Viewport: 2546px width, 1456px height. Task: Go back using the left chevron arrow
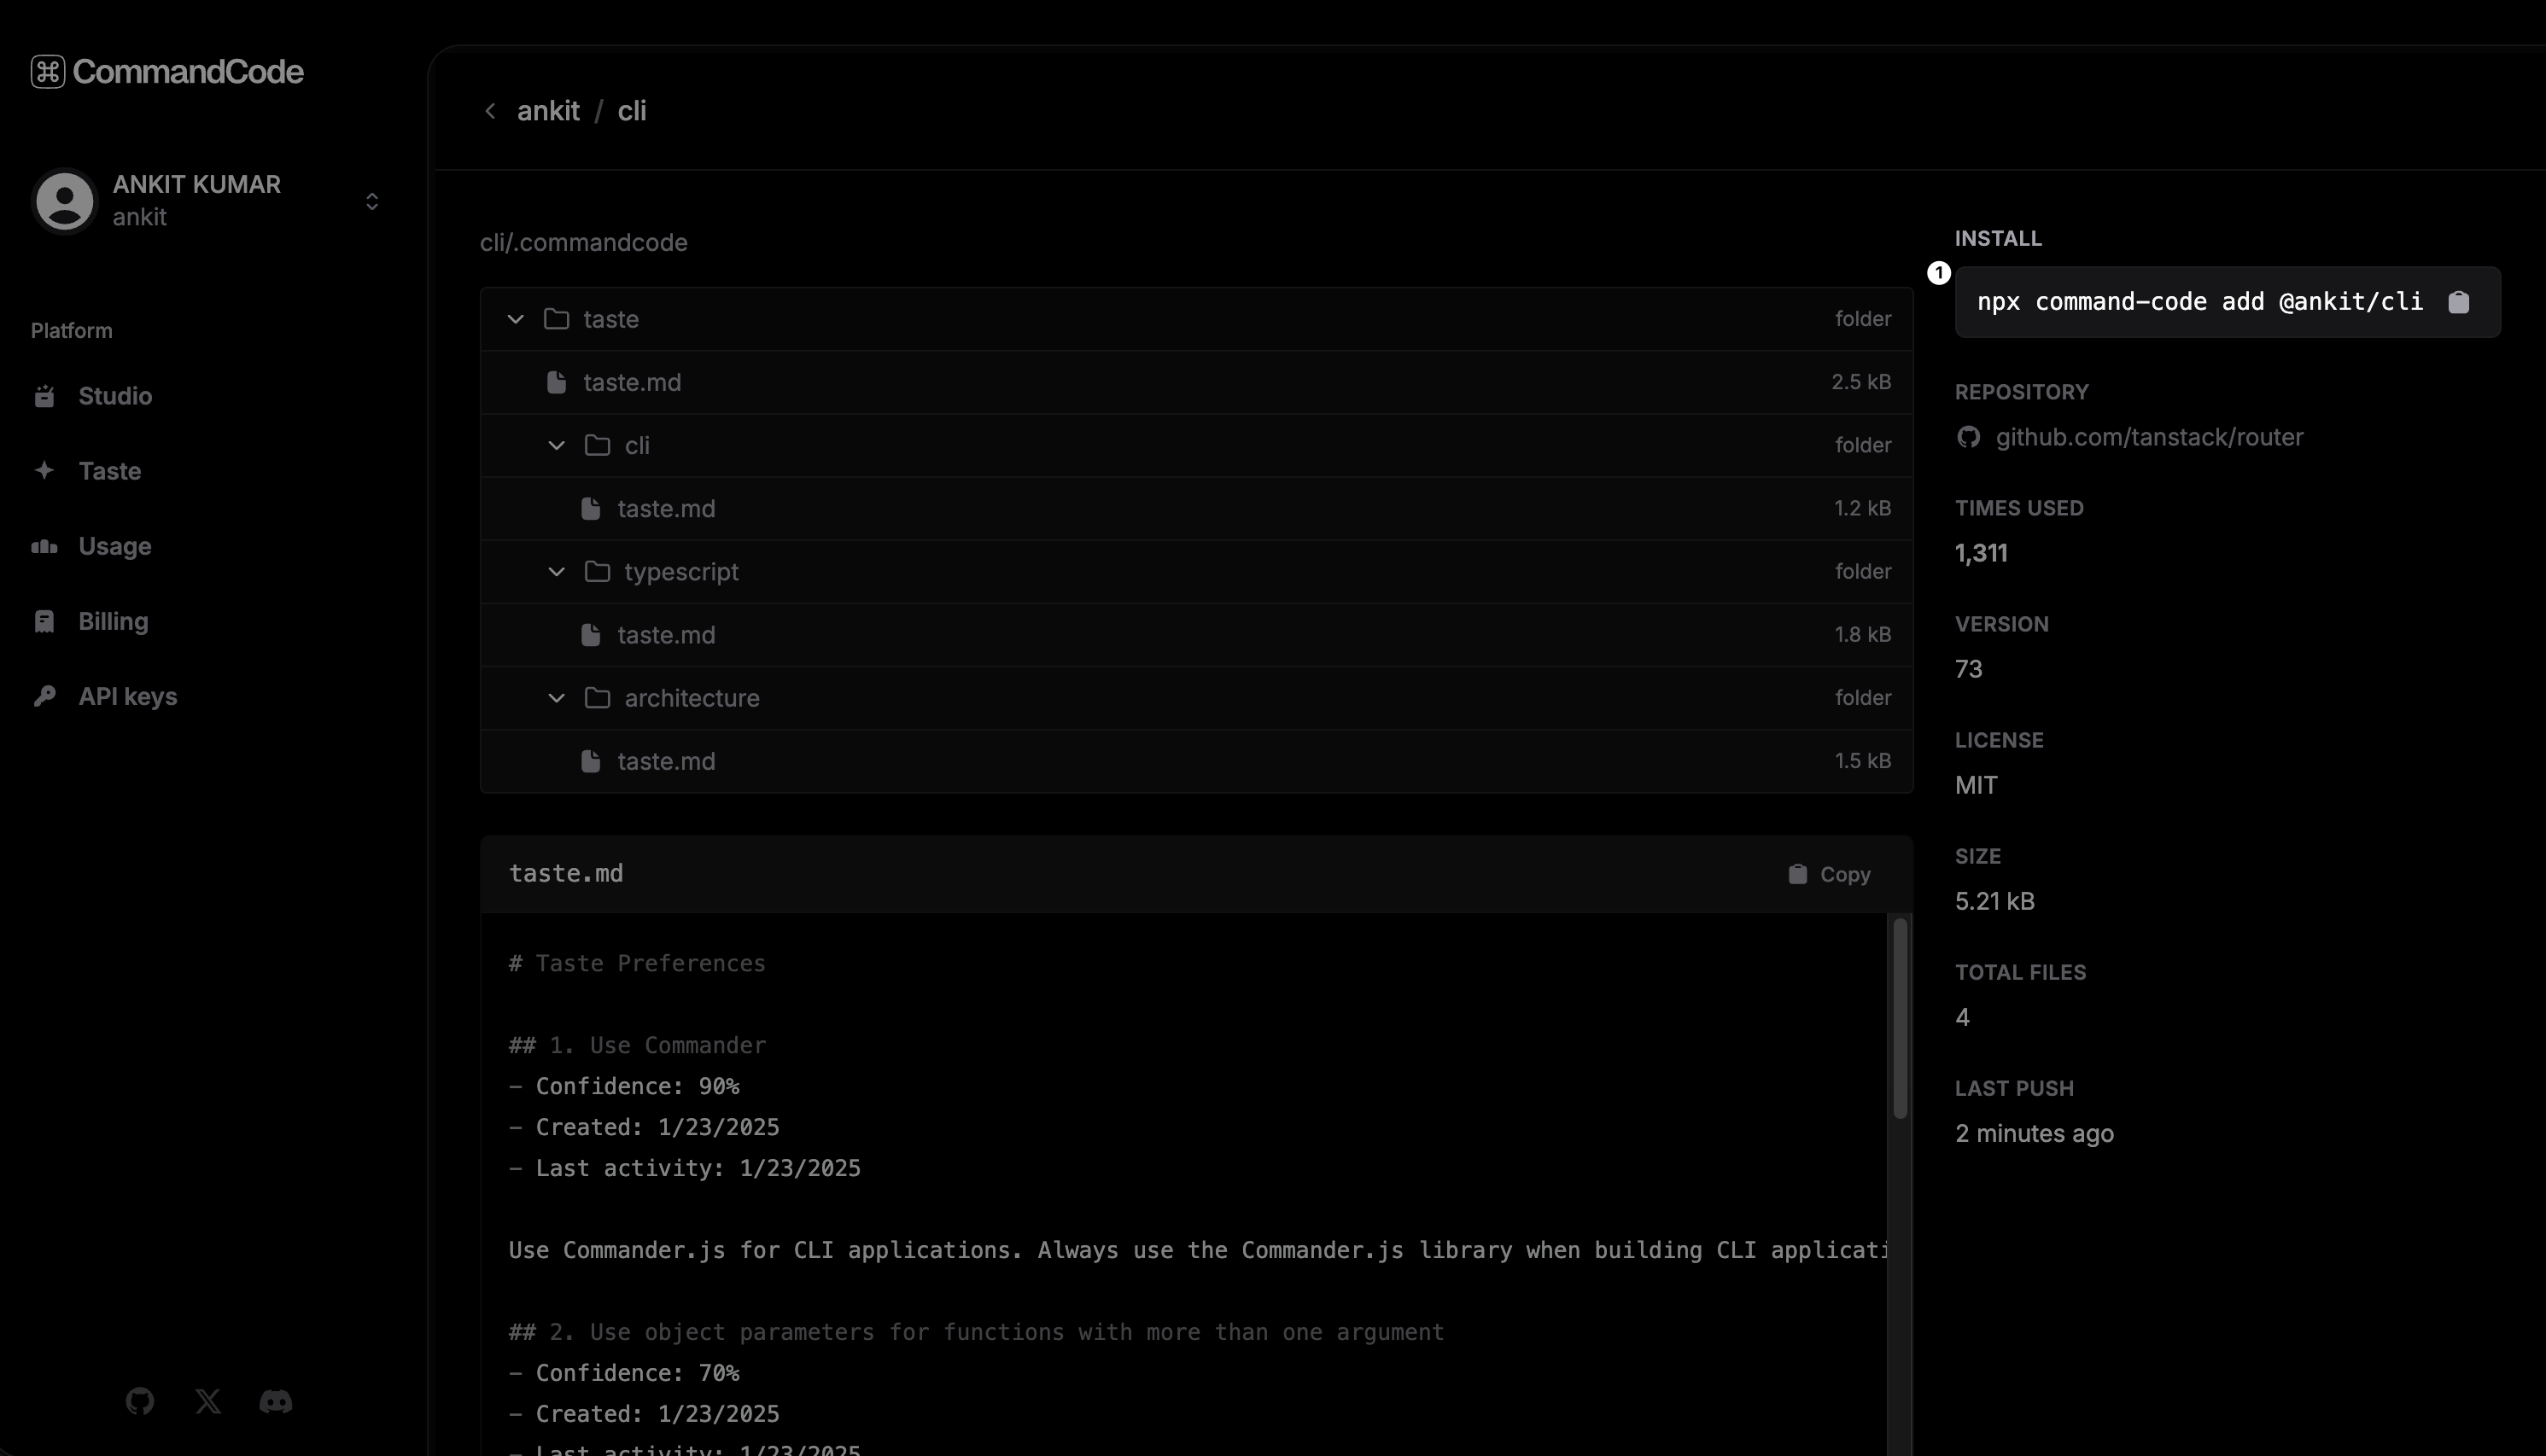(490, 111)
